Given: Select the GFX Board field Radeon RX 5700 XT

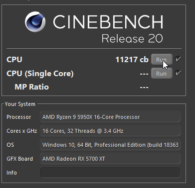Looking at the screenshot, I should point(110,159).
